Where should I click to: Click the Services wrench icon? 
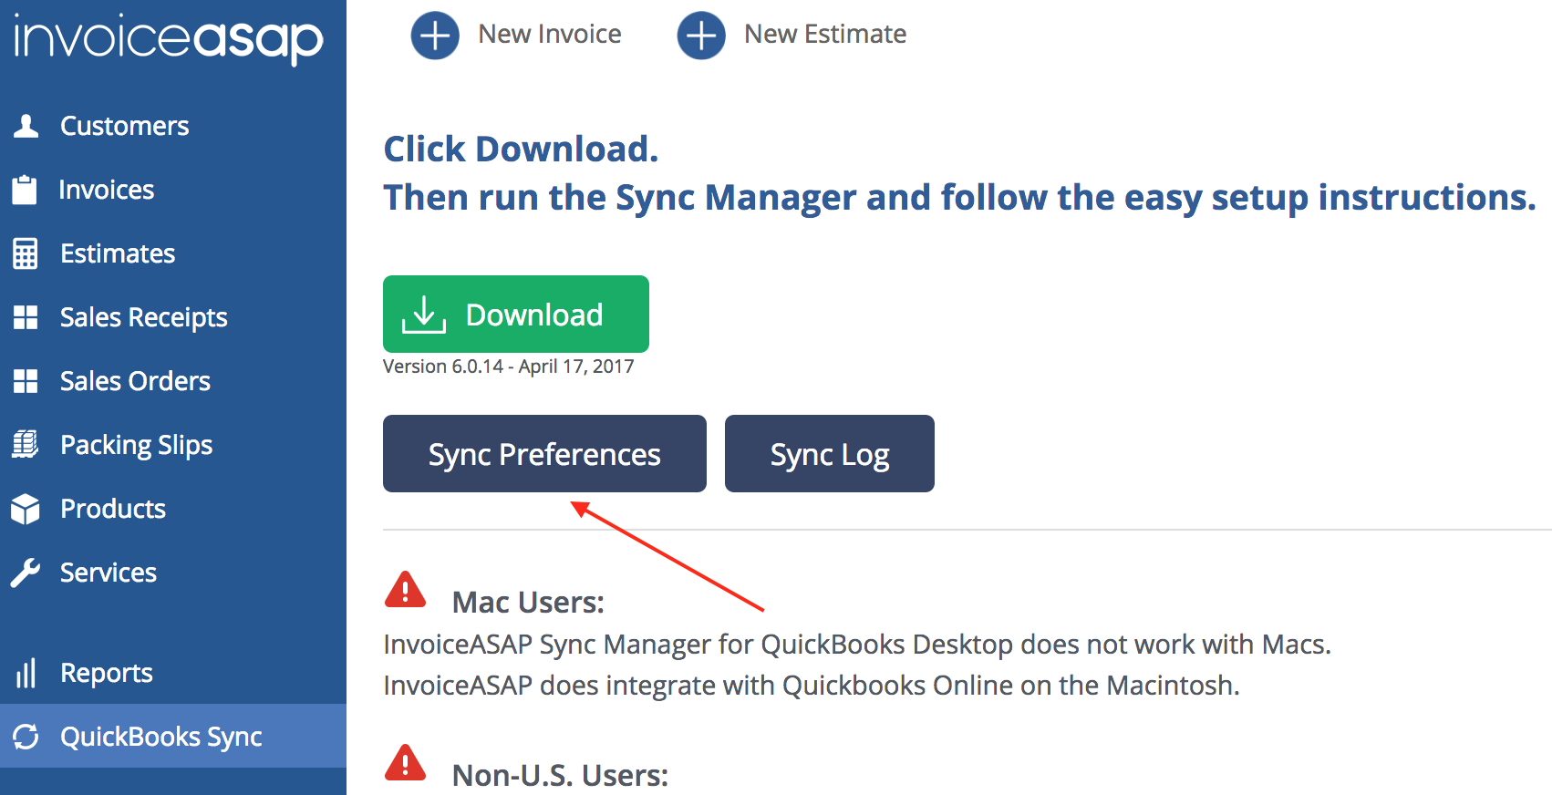[26, 573]
